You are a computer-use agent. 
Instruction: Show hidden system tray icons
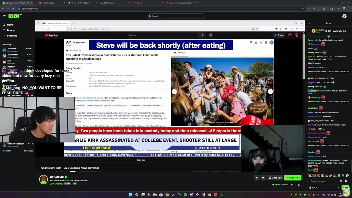pos(291,195)
